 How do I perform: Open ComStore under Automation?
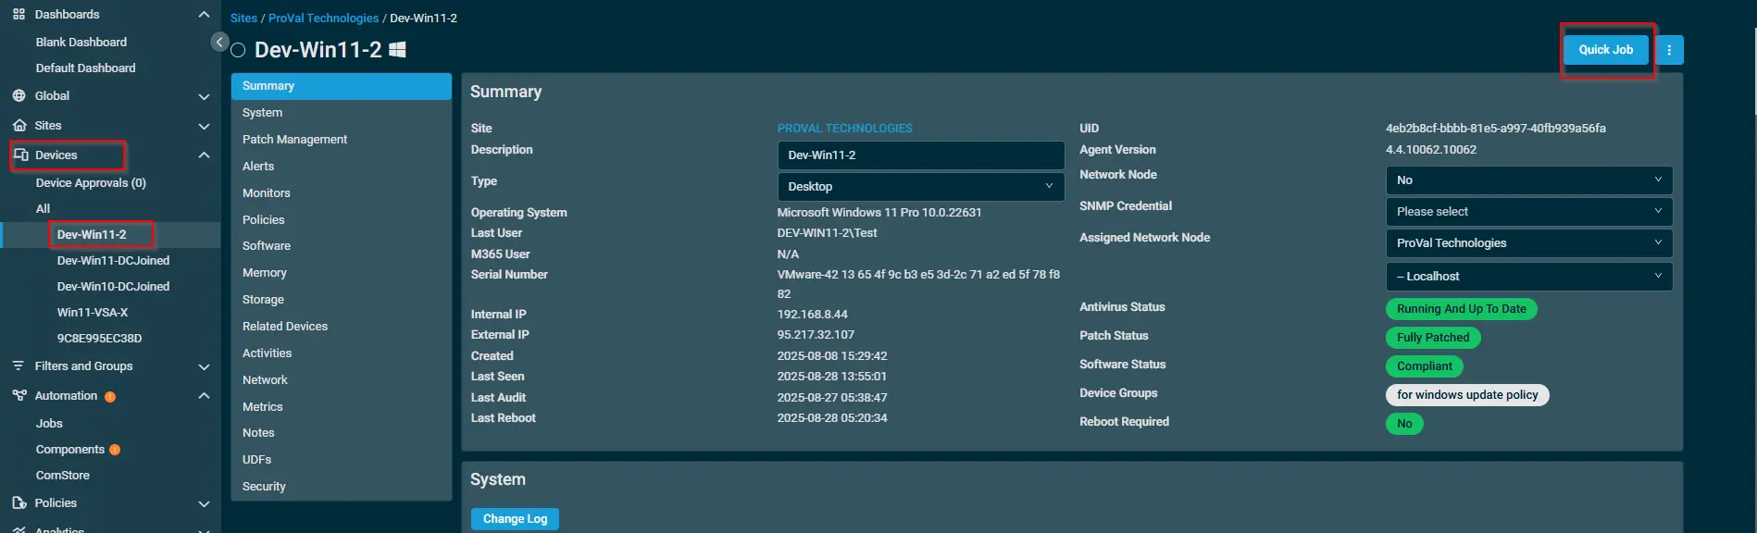[x=63, y=476]
